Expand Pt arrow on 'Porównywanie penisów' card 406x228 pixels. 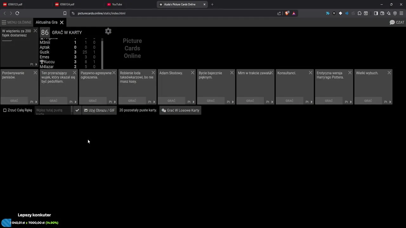coord(36,102)
